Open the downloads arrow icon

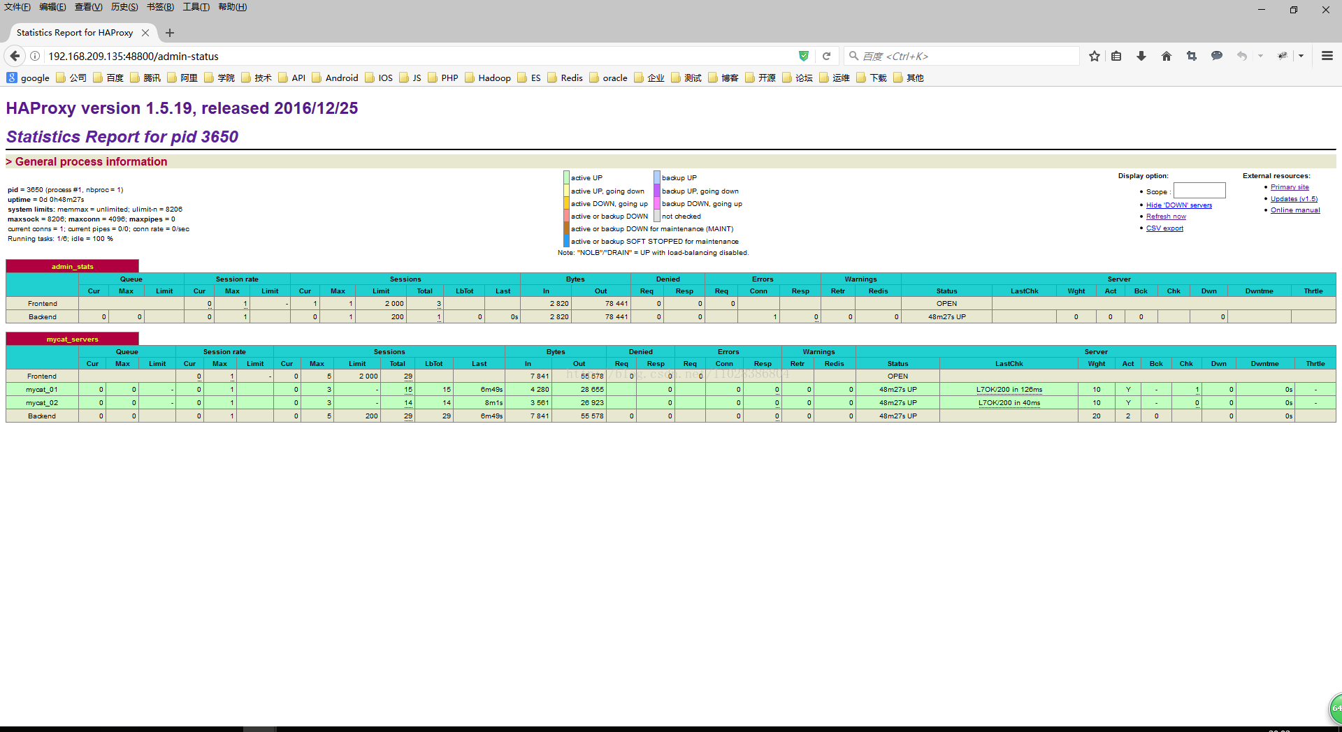click(1141, 56)
